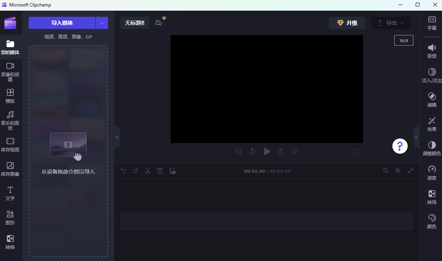Image resolution: width=442 pixels, height=261 pixels.
Task: Open the 字幕 captions panel
Action: [432, 23]
